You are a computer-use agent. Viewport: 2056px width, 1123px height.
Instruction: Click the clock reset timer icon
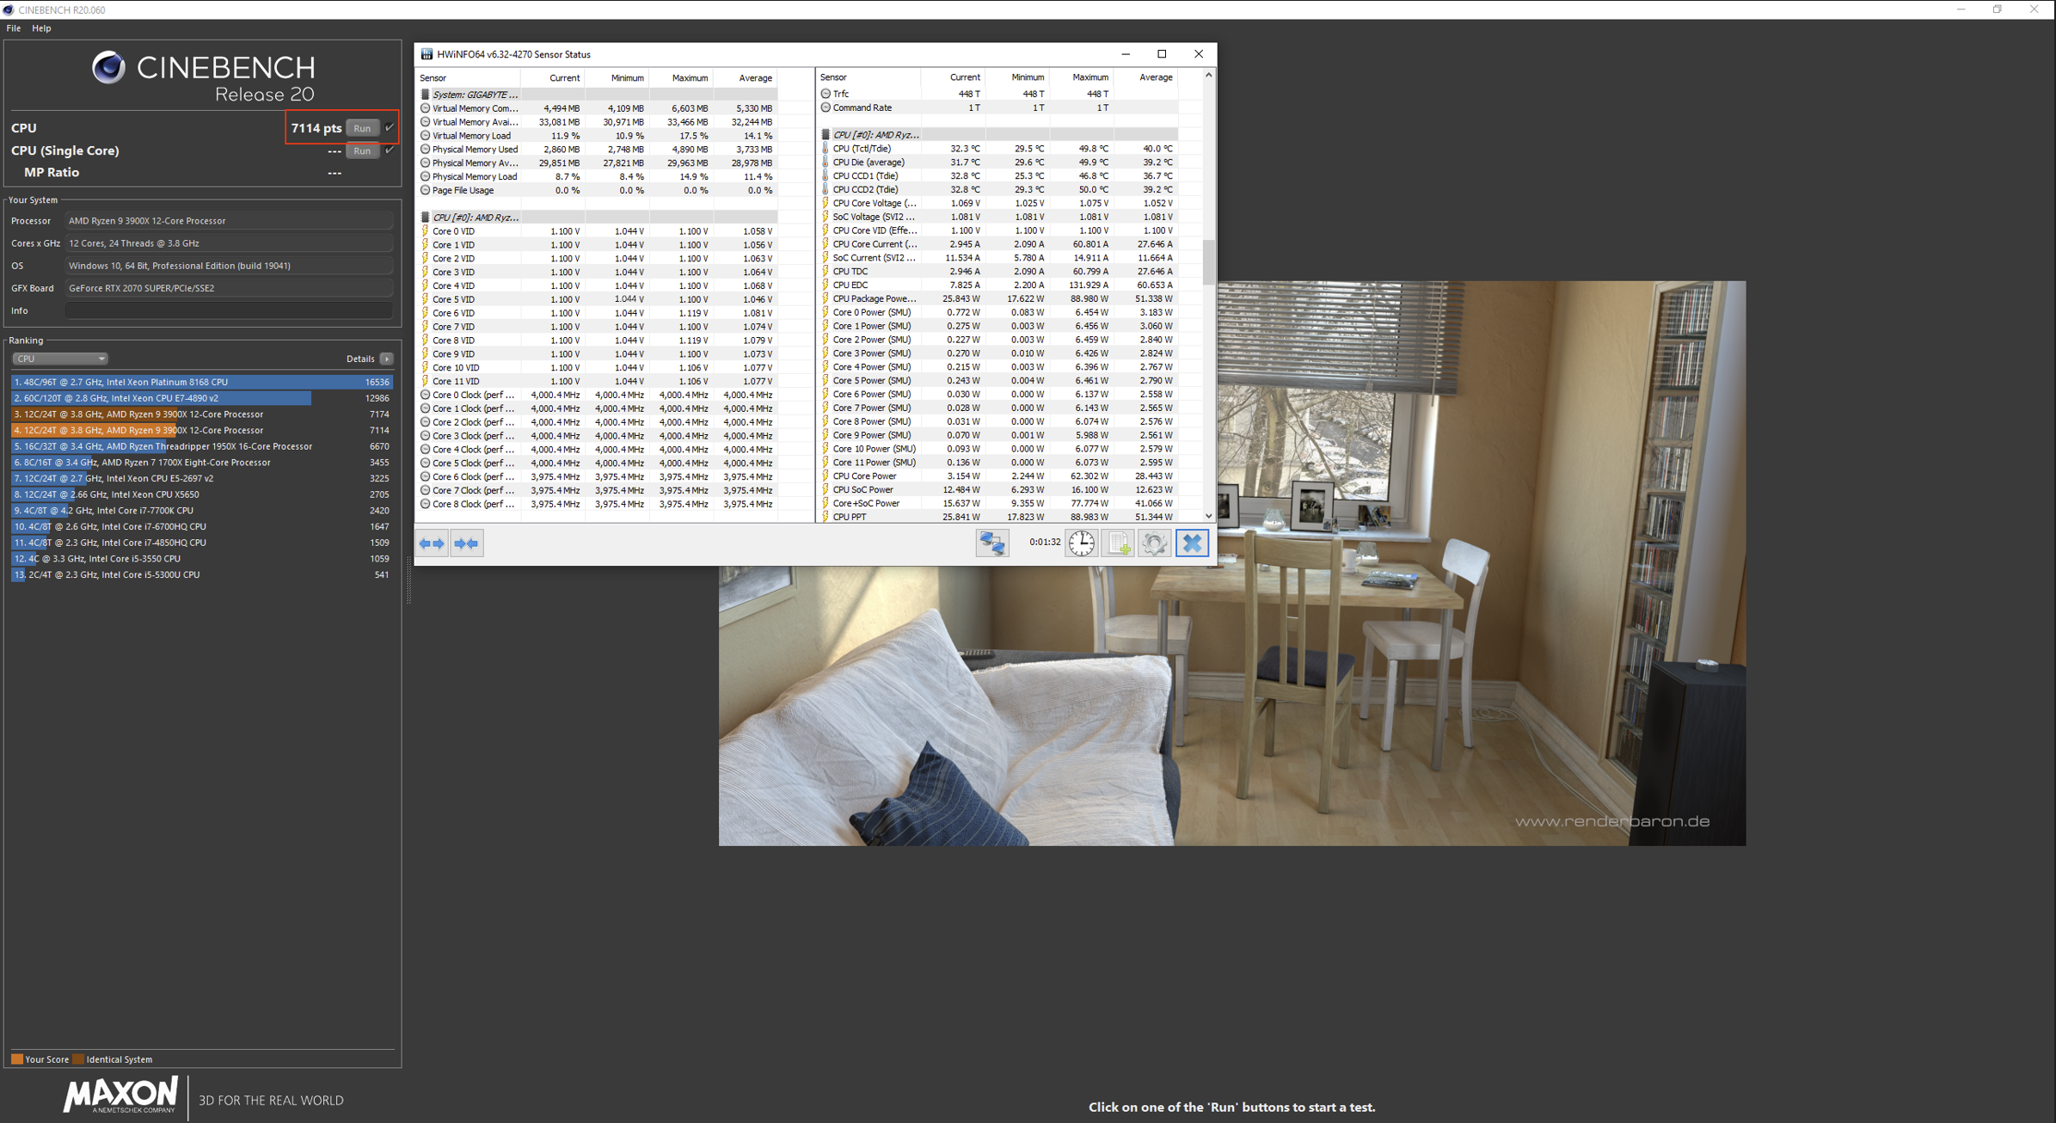point(1082,543)
